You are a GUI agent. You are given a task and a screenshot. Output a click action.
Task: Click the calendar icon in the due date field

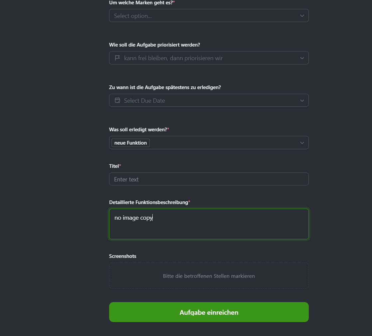117,100
